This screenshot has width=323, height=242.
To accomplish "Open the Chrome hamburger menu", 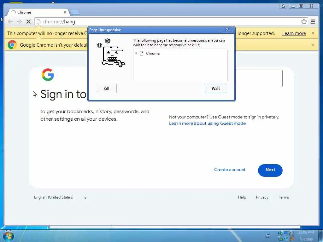I will (x=313, y=22).
